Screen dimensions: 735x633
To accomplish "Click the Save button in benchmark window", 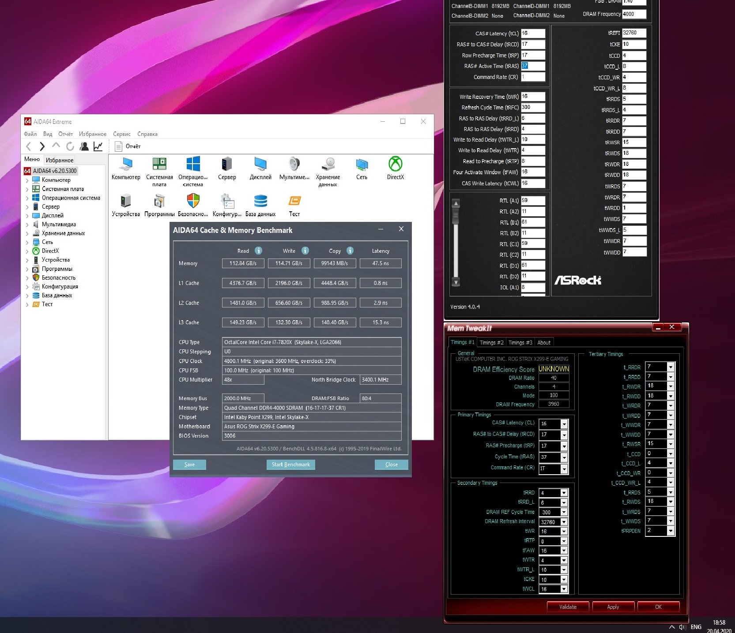I will [x=189, y=464].
